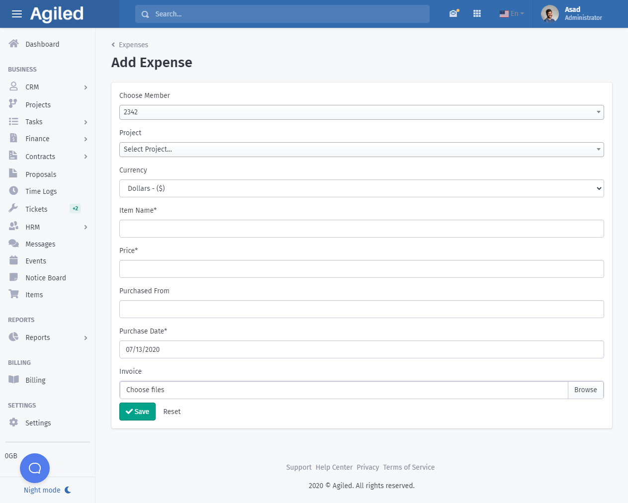Viewport: 628px width, 503px height.
Task: Open the Choose Member dropdown
Action: 361,112
